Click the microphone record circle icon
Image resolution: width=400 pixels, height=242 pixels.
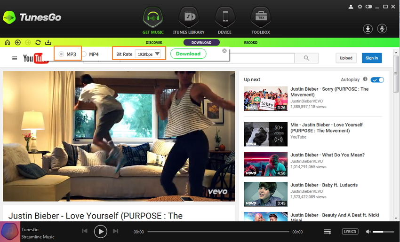[x=382, y=29]
